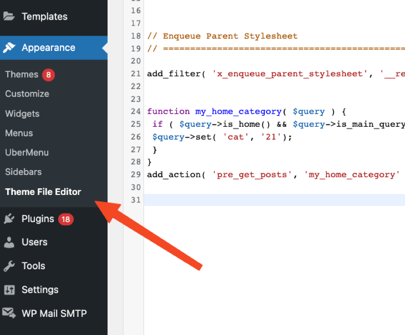Click the Tools wrench icon
The image size is (405, 335).
point(9,266)
